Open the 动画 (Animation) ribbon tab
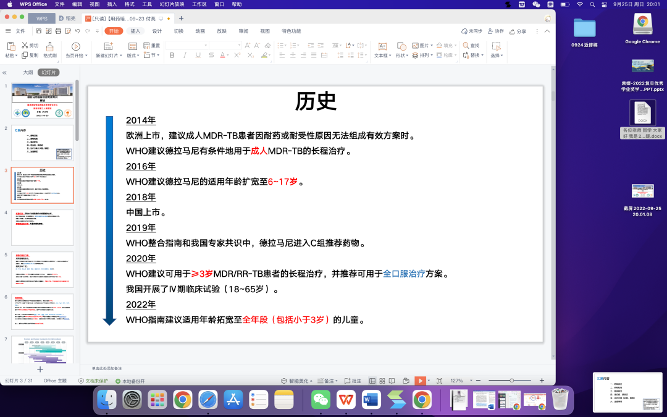Viewport: 667px width, 417px height. coord(200,31)
